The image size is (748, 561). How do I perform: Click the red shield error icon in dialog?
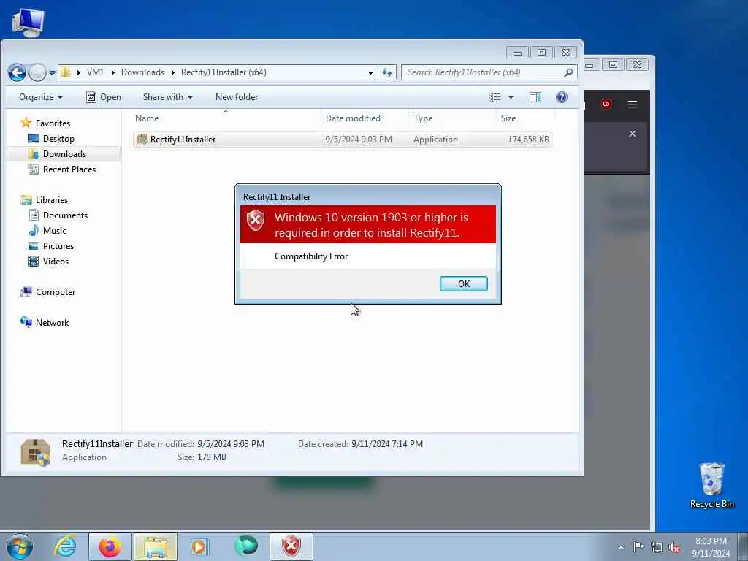pos(255,221)
